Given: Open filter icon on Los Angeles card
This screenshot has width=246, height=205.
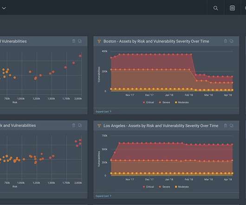Looking at the screenshot, I should pyautogui.click(x=99, y=126).
